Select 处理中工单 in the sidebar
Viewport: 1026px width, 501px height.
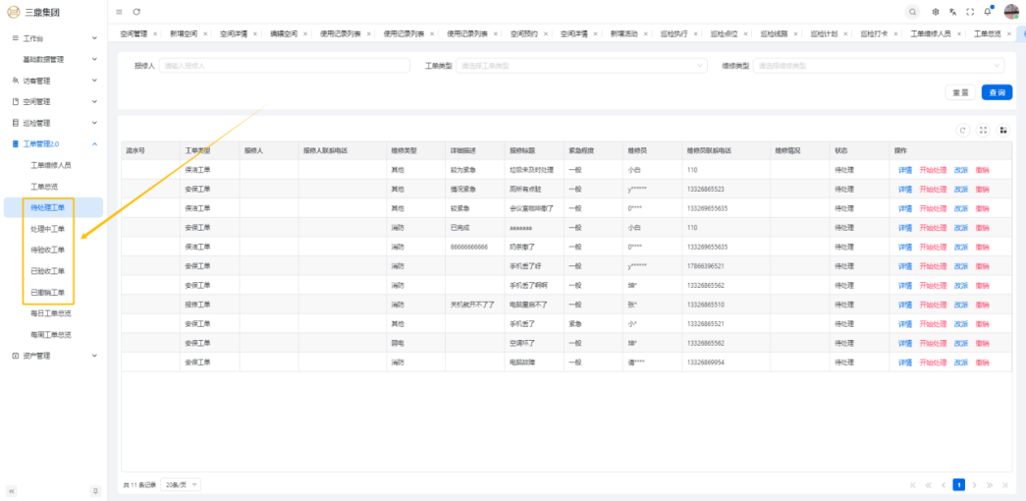[x=48, y=229]
